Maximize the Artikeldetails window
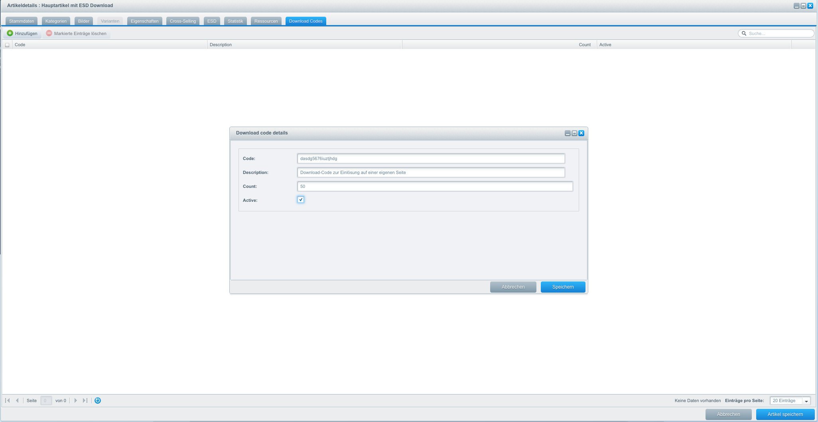The width and height of the screenshot is (818, 422). 803,6
